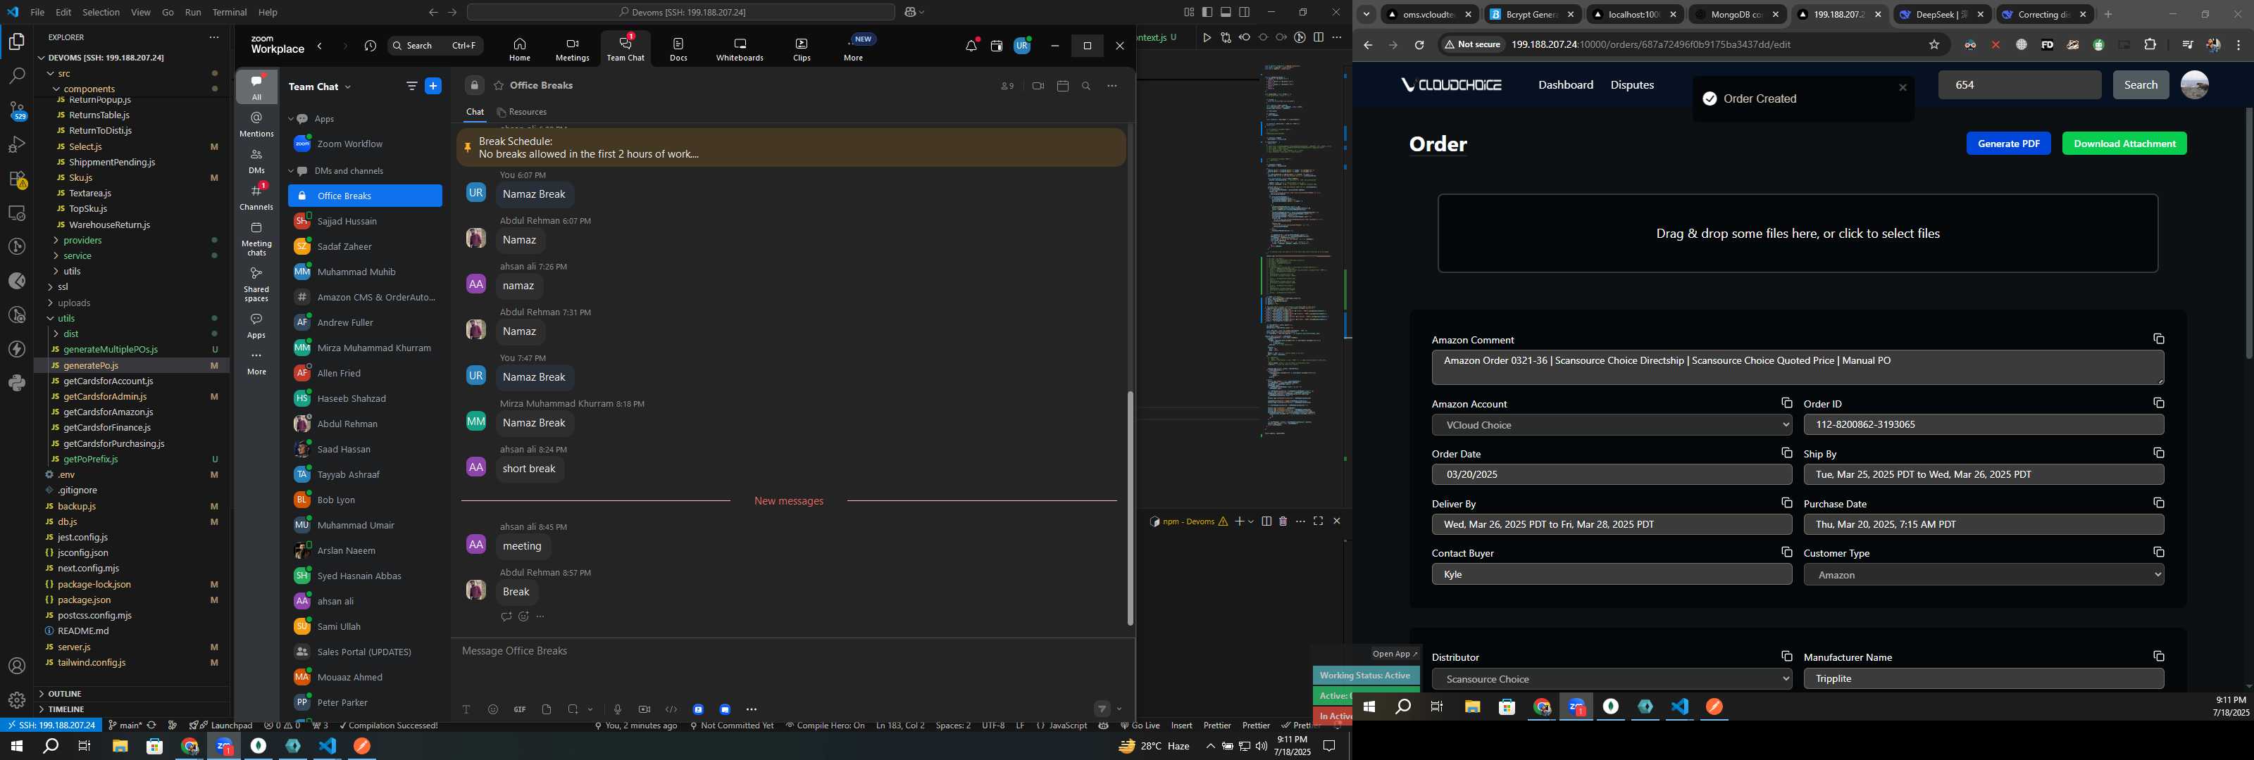Expand the uploads folder
Viewport: 2254px width, 760px height.
coord(73,303)
